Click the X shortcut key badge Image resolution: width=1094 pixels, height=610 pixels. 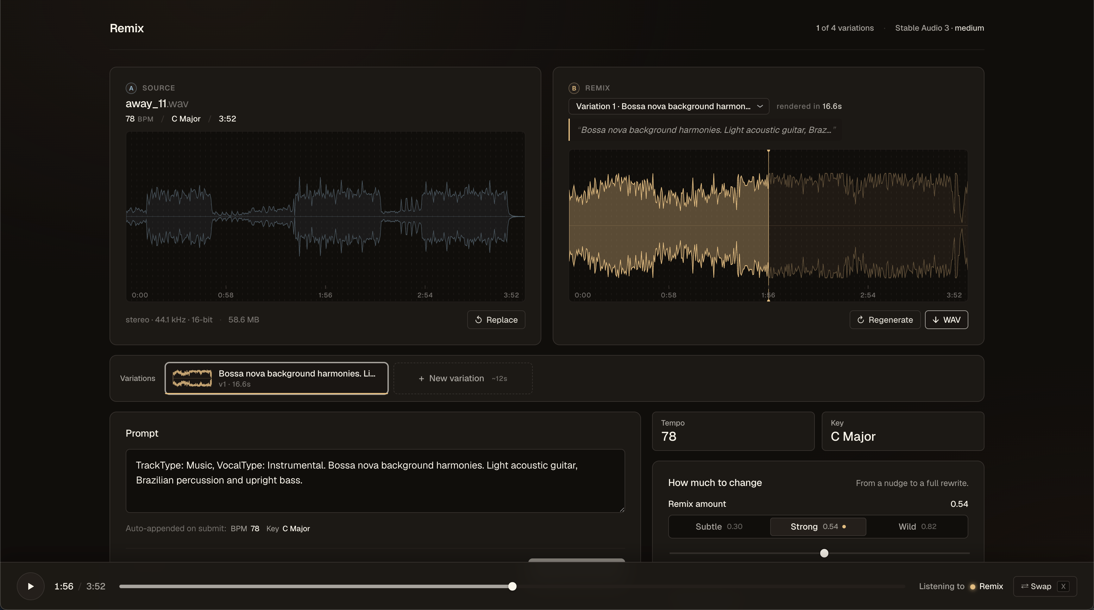point(1063,586)
